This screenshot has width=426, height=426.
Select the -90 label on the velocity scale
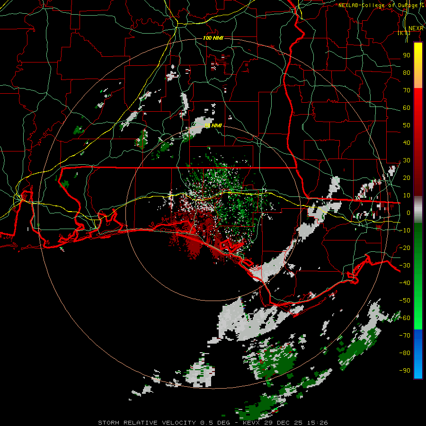pos(405,370)
